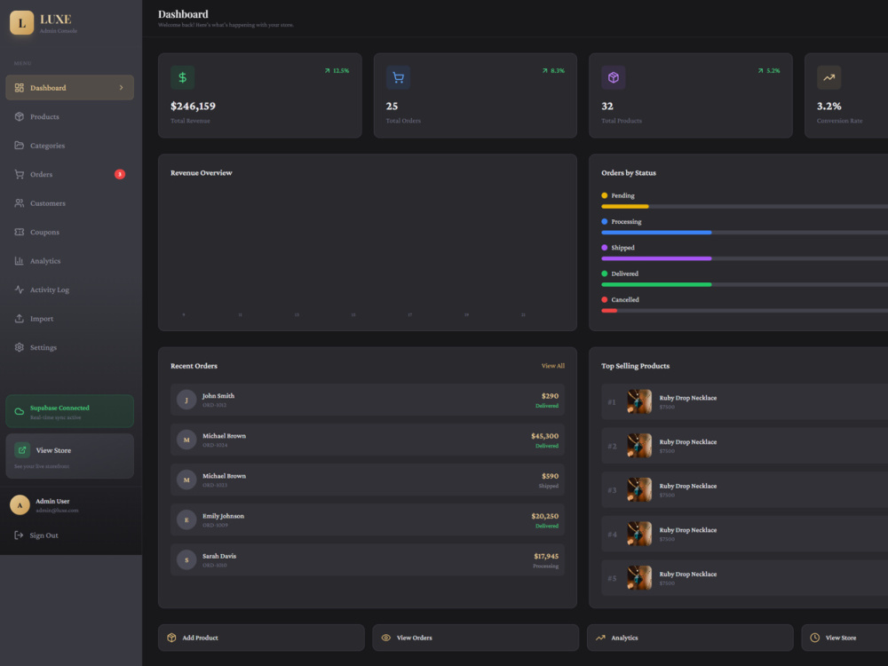Screen dimensions: 888x666
Task: Click the Admin User avatar
Action: click(20, 505)
